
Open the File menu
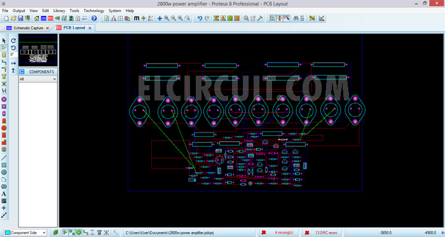[x=5, y=11]
